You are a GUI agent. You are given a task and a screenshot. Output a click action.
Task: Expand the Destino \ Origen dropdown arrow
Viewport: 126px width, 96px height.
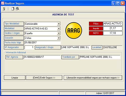tap(59, 33)
